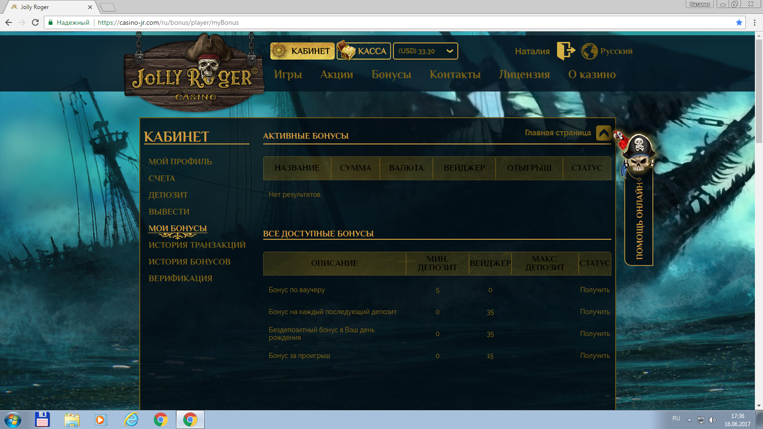Click the logout door icon next to Наталия
Screen dimensions: 763x429
[x=566, y=51]
